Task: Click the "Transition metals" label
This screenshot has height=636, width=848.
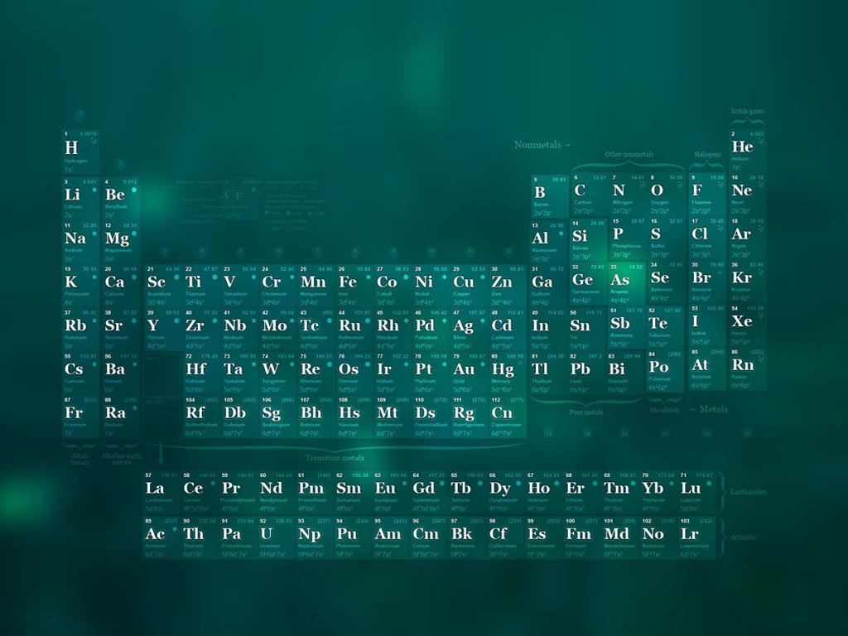Action: 335,458
